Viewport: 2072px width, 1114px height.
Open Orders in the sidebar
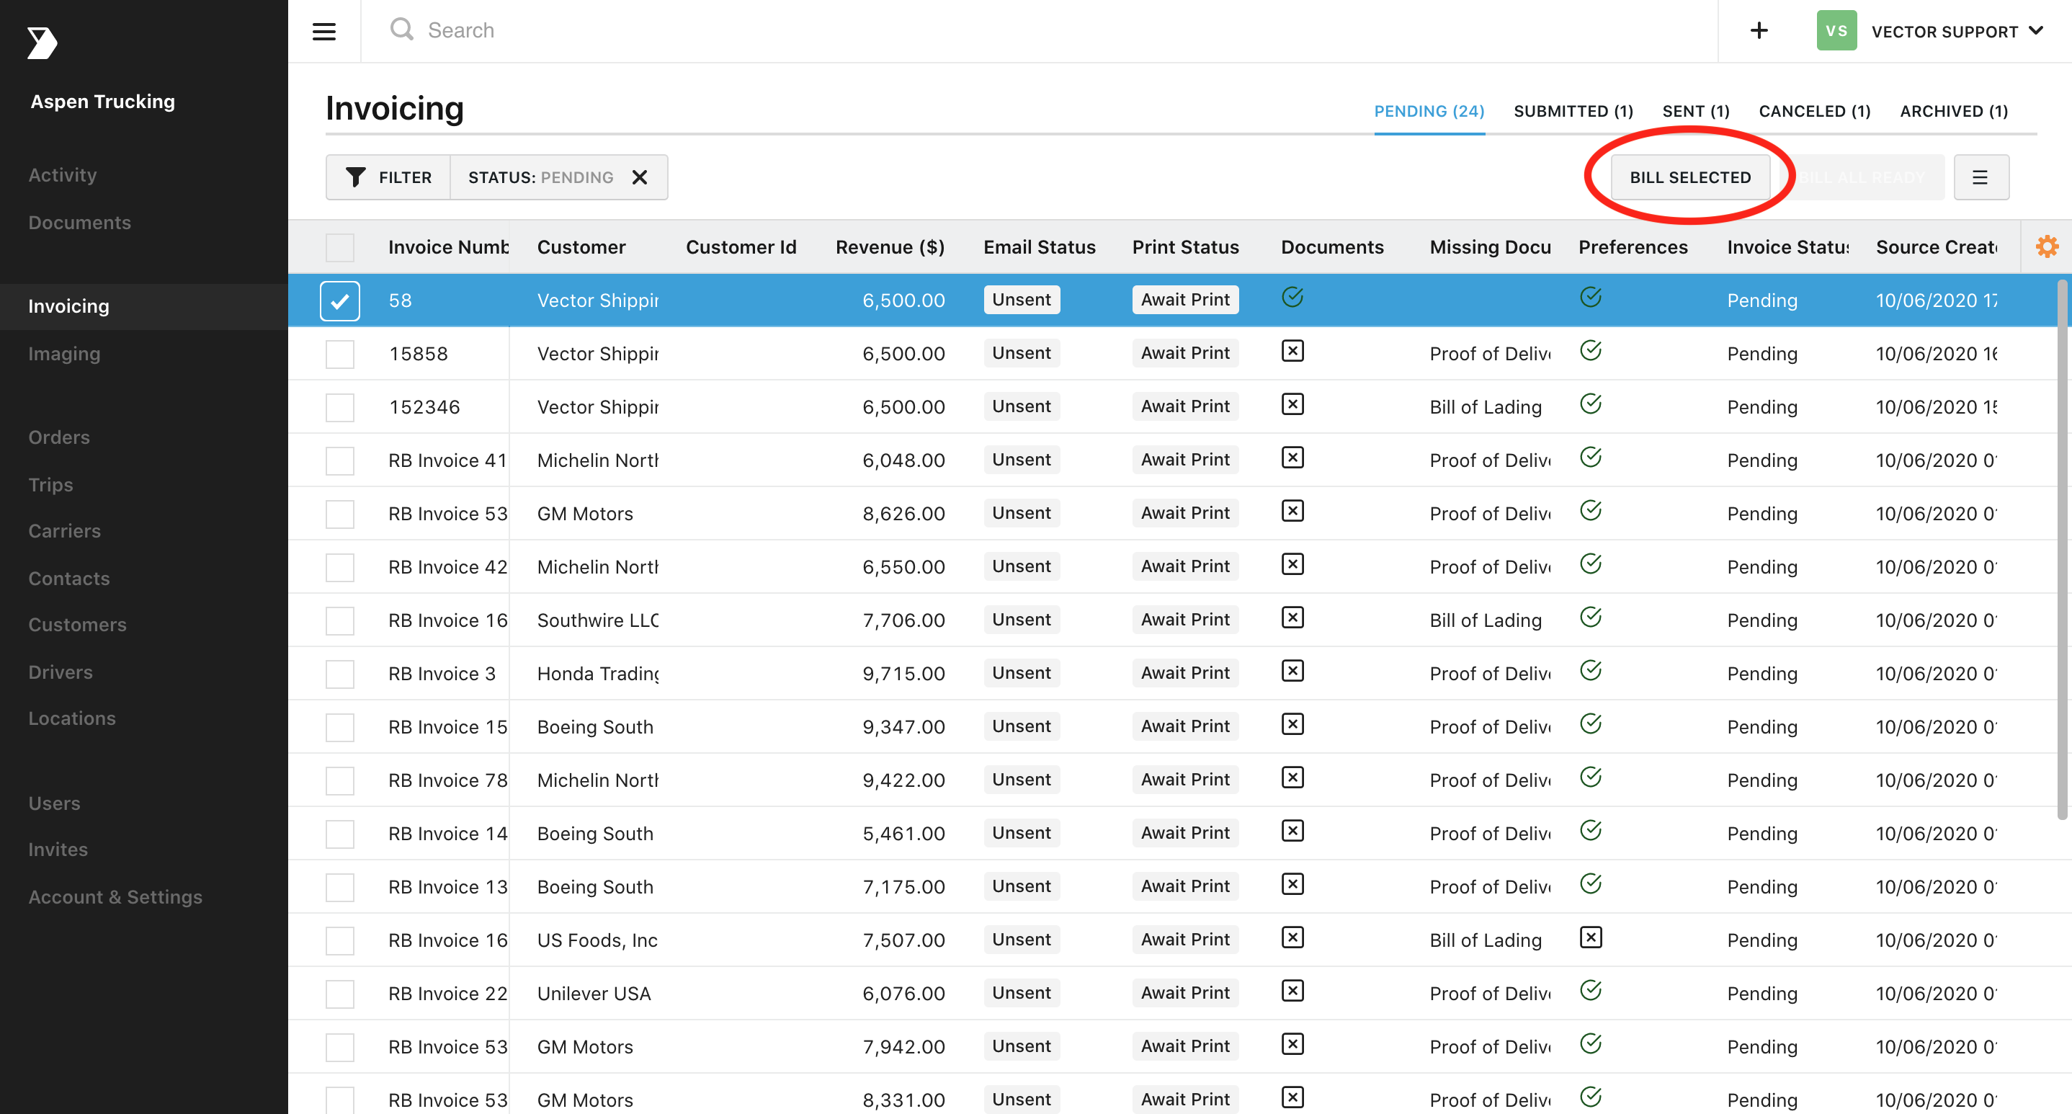point(59,437)
